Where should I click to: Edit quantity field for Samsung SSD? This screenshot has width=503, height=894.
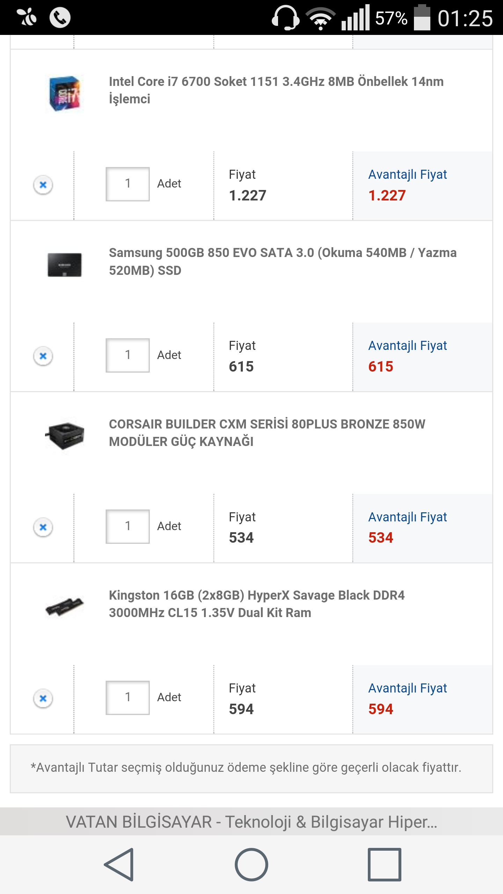coord(128,355)
